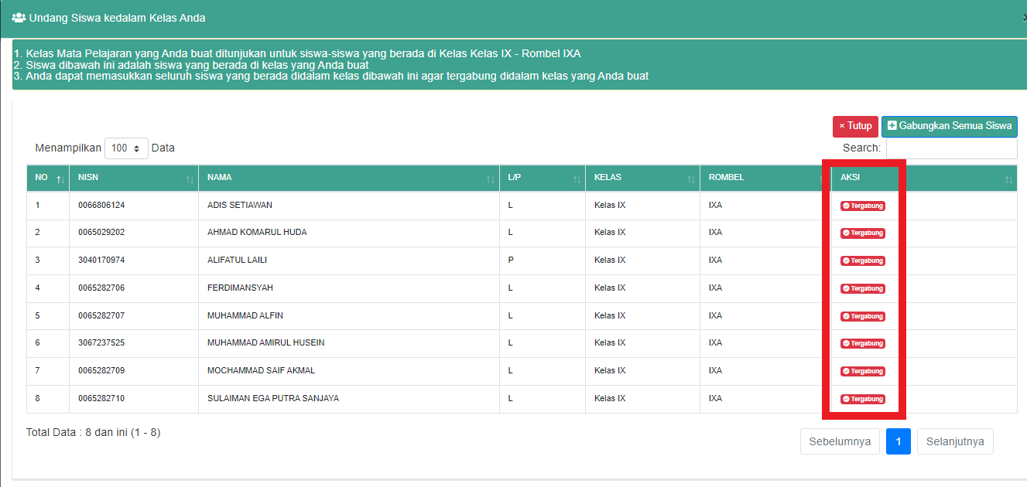Image resolution: width=1027 pixels, height=487 pixels.
Task: Sort by L/P gender column
Action: 542,178
